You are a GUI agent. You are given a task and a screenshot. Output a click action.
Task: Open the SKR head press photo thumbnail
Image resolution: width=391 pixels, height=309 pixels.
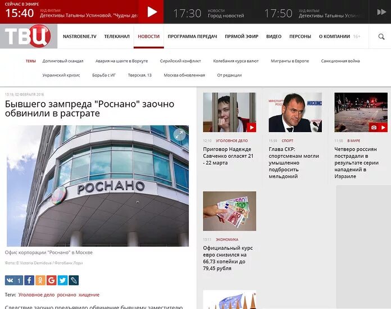[x=295, y=112]
